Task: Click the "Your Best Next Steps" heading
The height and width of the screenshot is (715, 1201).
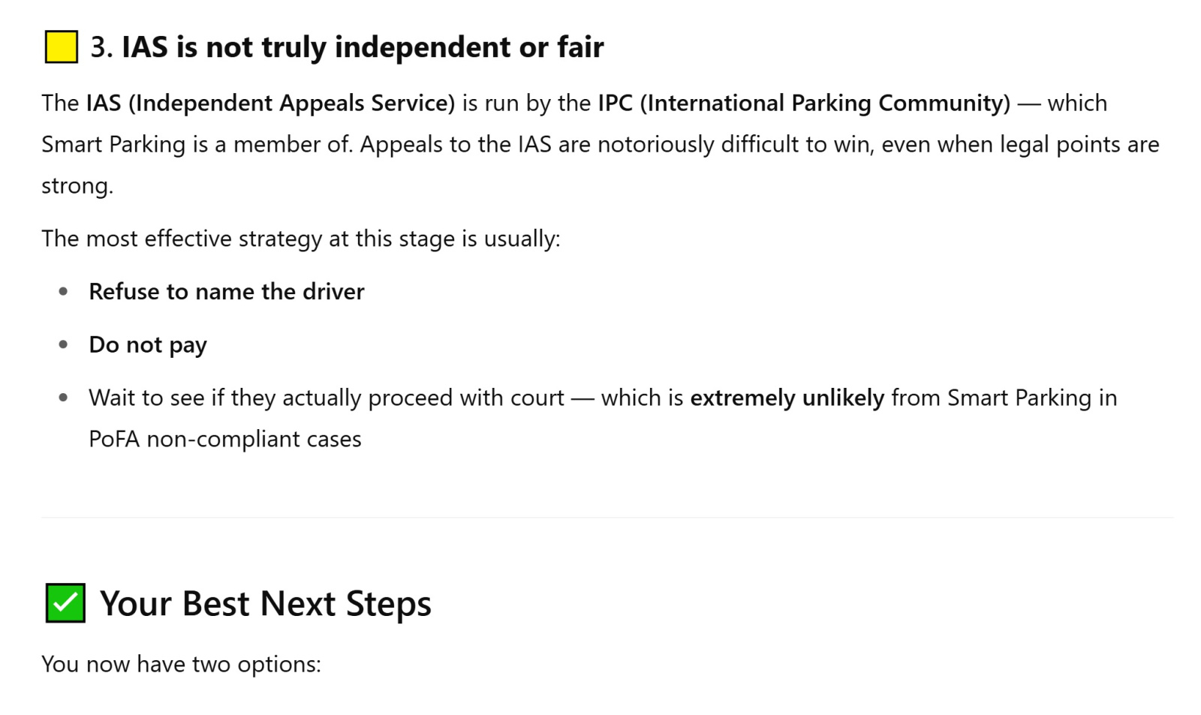Action: click(x=266, y=603)
